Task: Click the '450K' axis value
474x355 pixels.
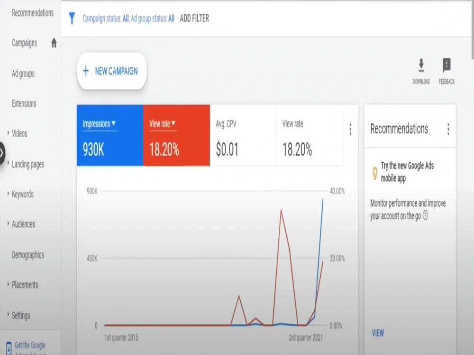Action: (92, 258)
